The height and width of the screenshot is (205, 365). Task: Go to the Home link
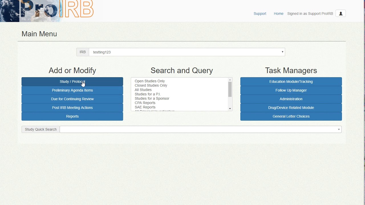point(279,14)
